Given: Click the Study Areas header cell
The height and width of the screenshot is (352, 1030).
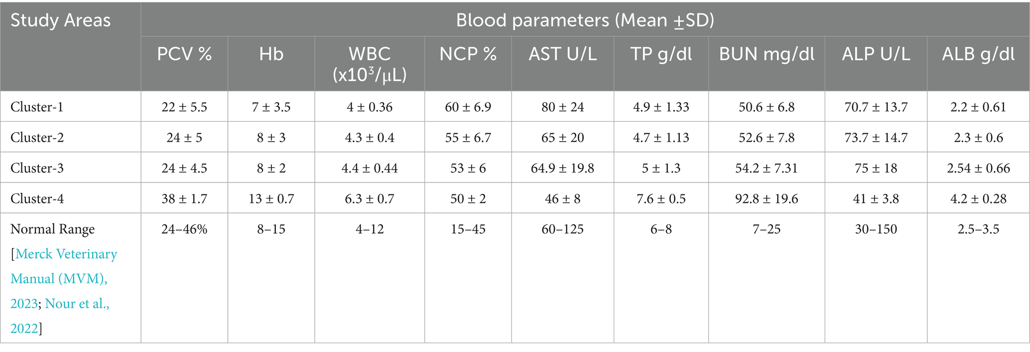Looking at the screenshot, I should [61, 21].
